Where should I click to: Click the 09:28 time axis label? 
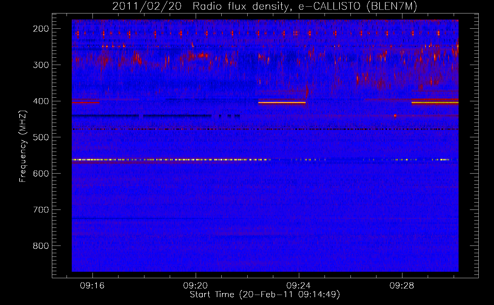click(402, 285)
